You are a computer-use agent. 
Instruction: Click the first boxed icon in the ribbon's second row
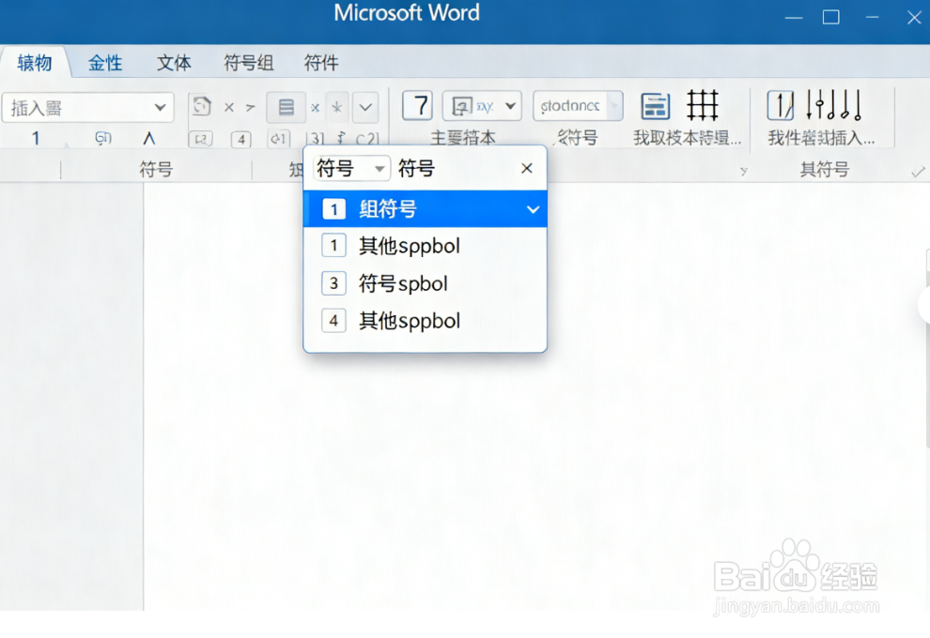[200, 140]
